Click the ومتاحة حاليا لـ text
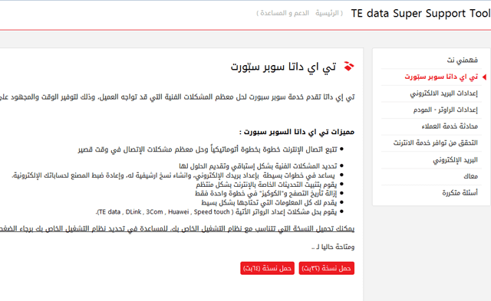 [333, 247]
